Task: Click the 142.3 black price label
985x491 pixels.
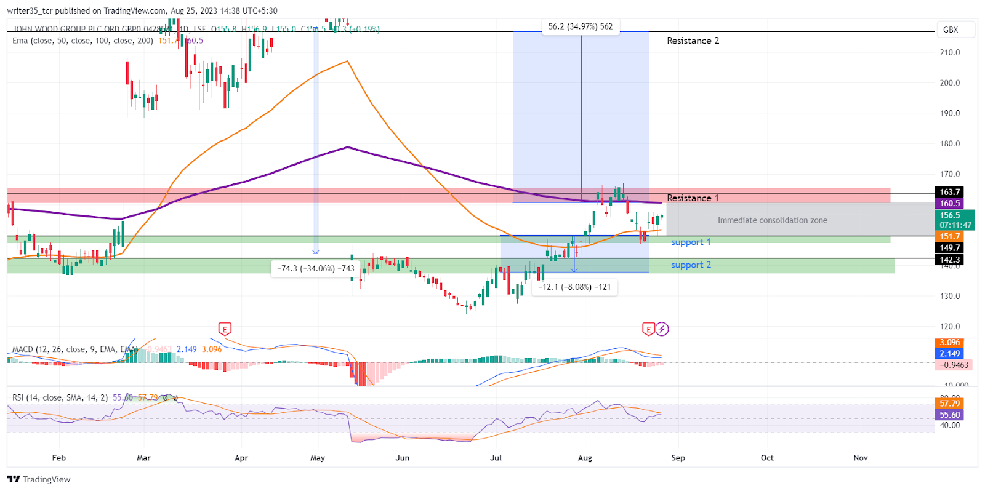Action: pos(949,260)
